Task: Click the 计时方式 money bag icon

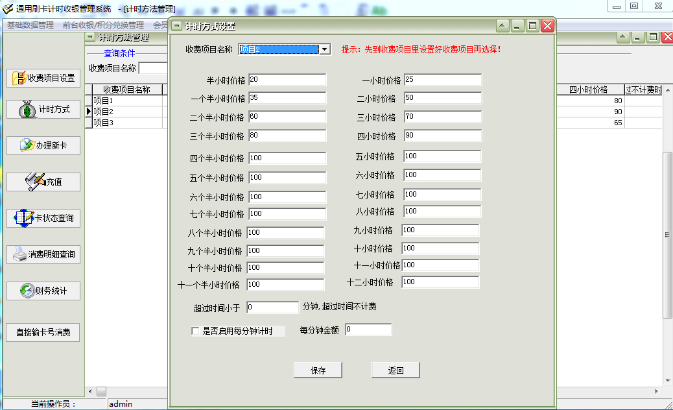Action: pos(43,110)
